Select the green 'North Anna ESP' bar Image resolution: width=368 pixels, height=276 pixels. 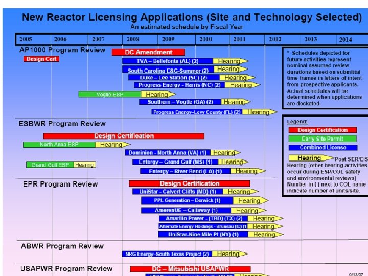tap(59, 145)
